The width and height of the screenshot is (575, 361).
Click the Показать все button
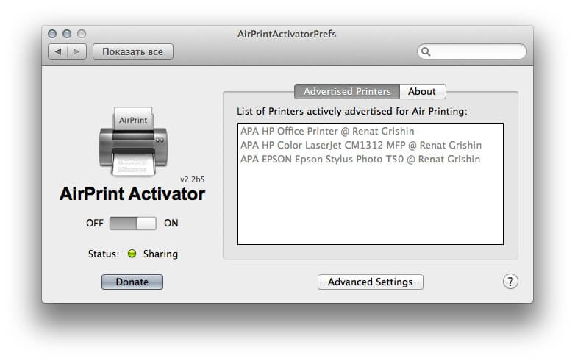[133, 51]
